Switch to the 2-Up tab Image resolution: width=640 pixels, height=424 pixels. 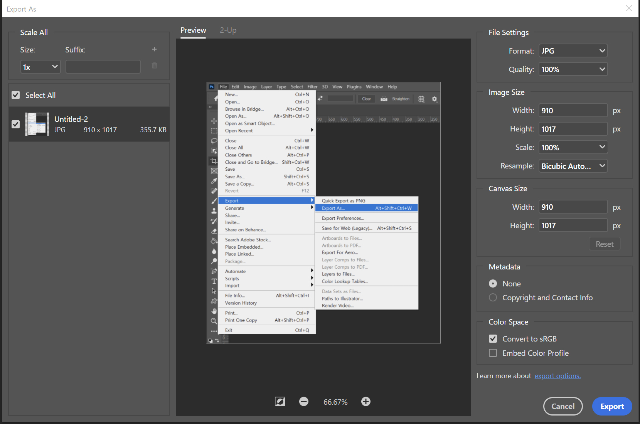(x=228, y=30)
